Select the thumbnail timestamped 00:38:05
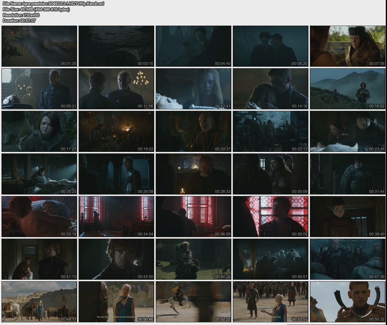This screenshot has width=387, height=325. click(270, 217)
